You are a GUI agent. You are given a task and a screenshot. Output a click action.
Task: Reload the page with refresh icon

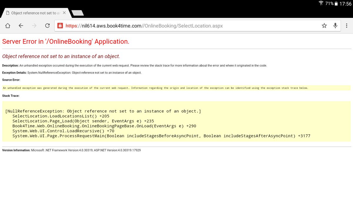tap(47, 26)
